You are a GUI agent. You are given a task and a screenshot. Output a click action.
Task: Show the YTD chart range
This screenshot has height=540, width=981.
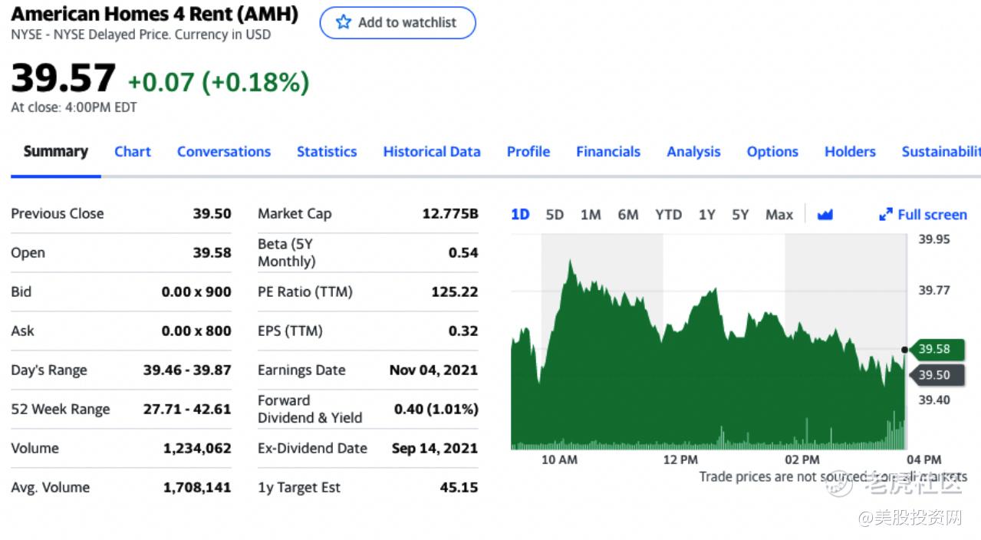(668, 215)
